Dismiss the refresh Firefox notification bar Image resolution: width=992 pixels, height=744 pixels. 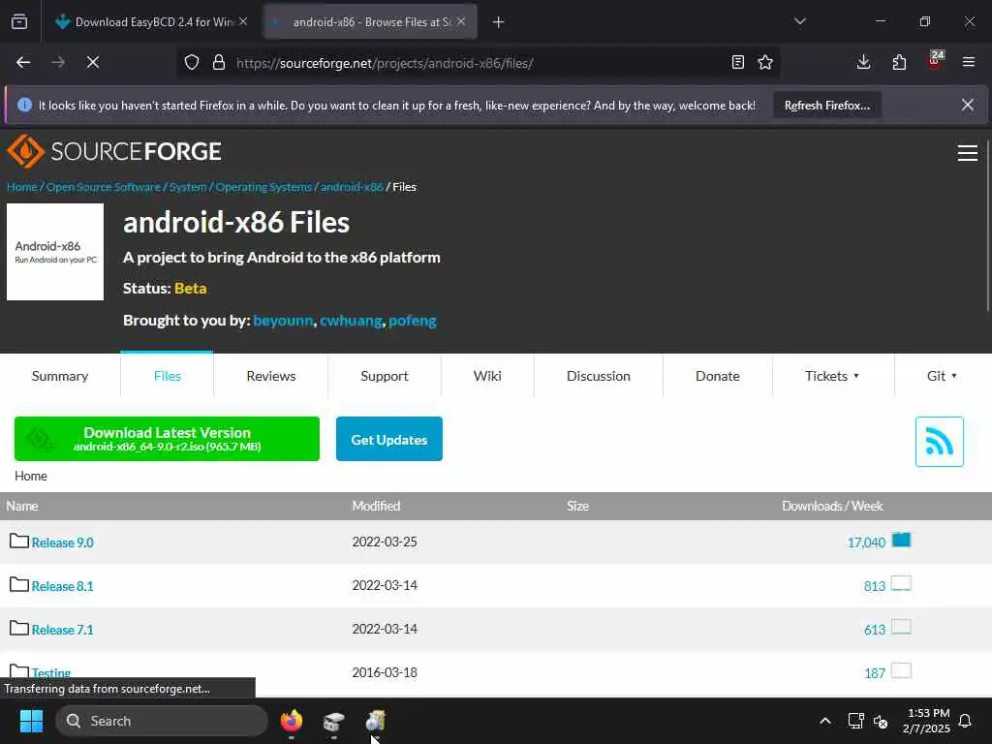[968, 105]
